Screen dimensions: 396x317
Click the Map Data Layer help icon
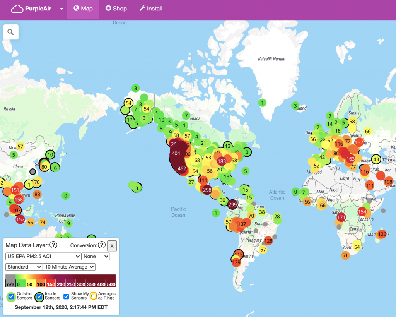click(x=53, y=245)
